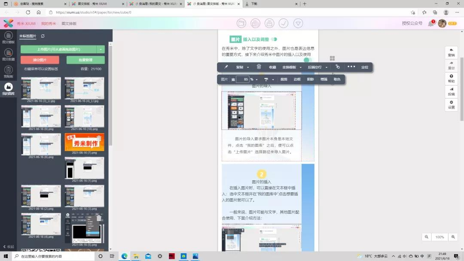Click the 裁剪 crop button
Image resolution: width=464 pixels, height=261 pixels.
[284, 79]
